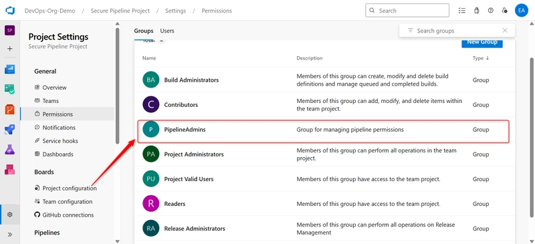535x244 pixels.
Task: Open the Boards hub icon in sidebar
Action: click(9, 90)
